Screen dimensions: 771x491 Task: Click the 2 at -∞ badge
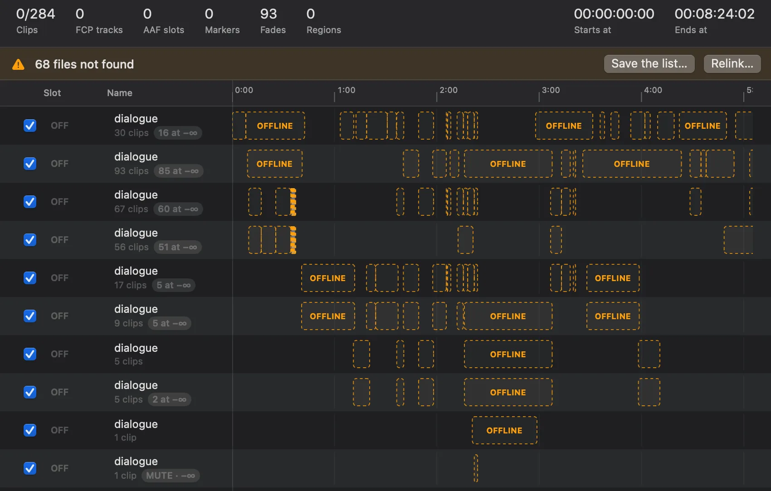[170, 399]
